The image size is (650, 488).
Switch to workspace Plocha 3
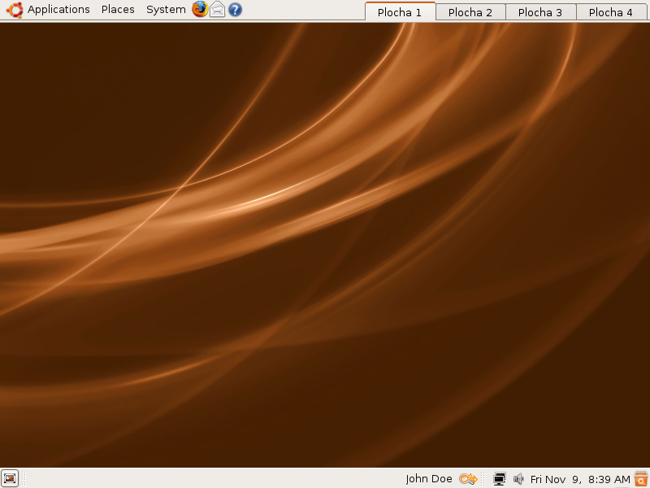coord(540,12)
